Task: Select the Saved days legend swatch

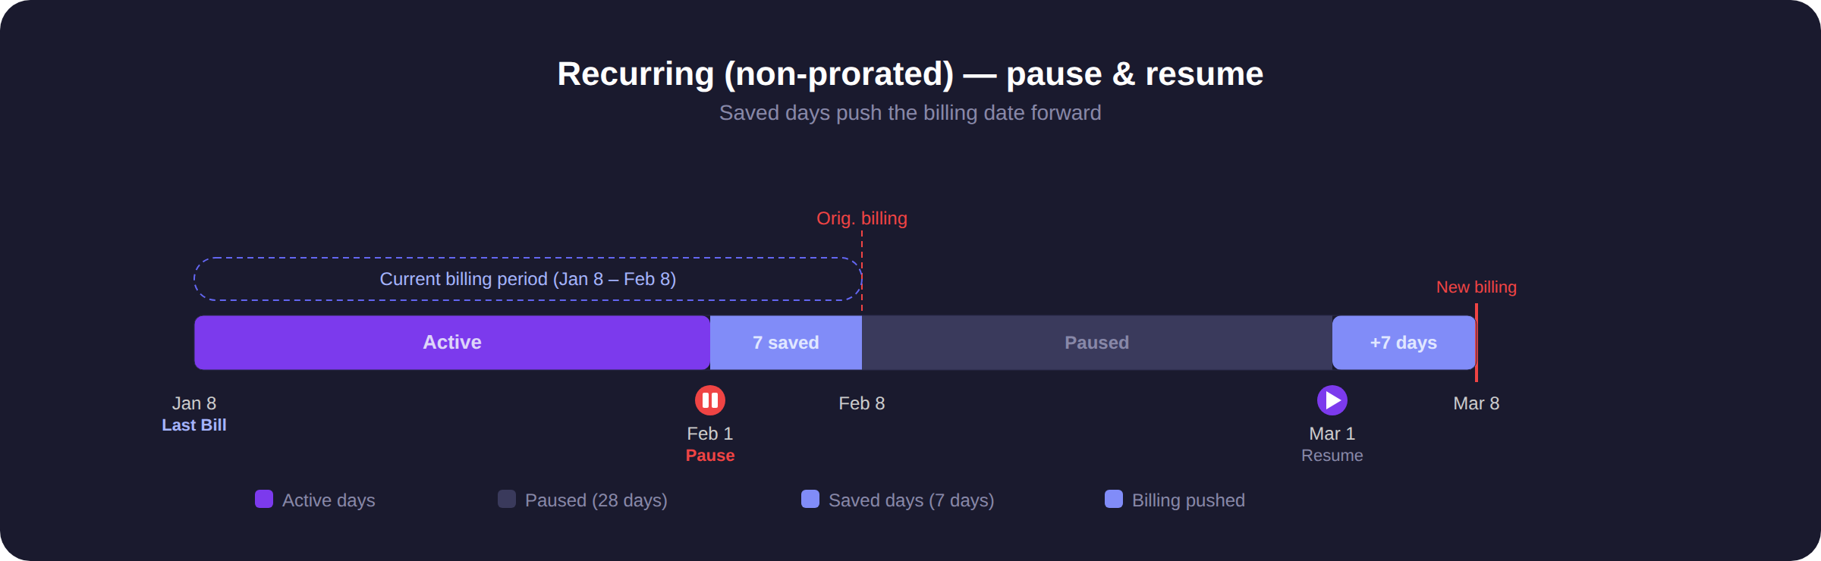Action: [810, 499]
